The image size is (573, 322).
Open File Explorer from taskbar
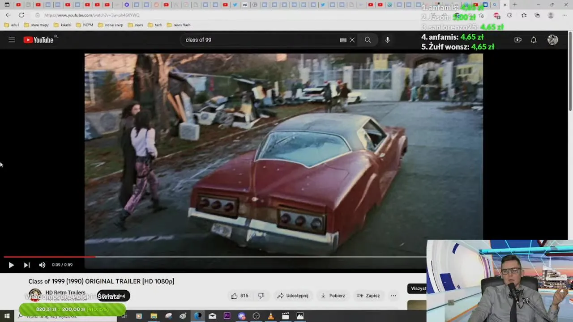coord(154,316)
